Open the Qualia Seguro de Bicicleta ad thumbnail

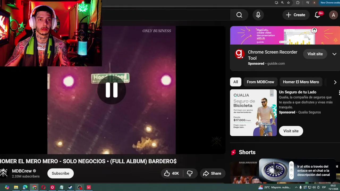coord(253,113)
